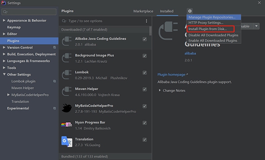
Task: Switch to the Marketplace tab
Action: tap(143, 11)
